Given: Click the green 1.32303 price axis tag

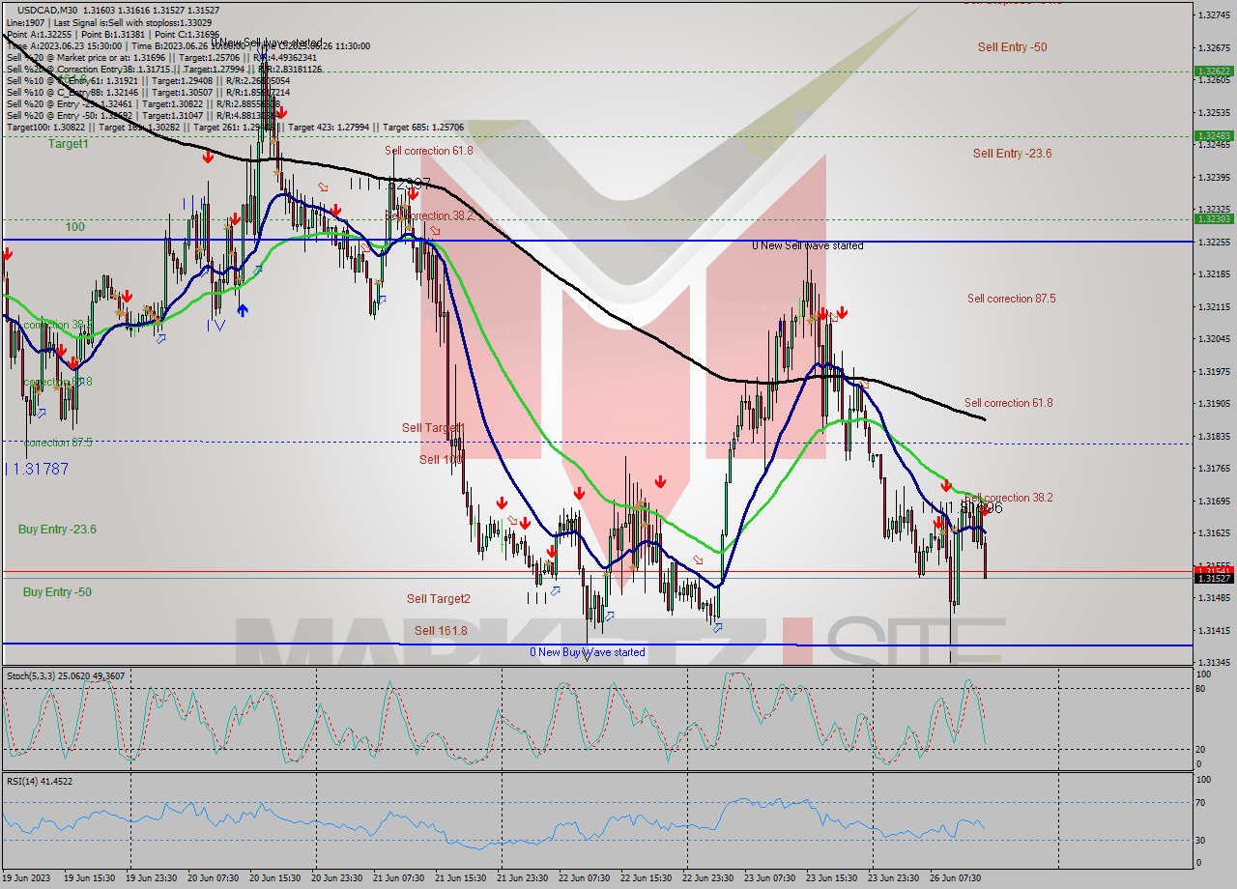Looking at the screenshot, I should pos(1213,219).
